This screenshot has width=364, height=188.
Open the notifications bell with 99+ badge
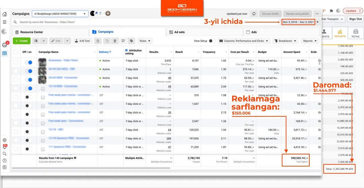pyautogui.click(x=4, y=147)
